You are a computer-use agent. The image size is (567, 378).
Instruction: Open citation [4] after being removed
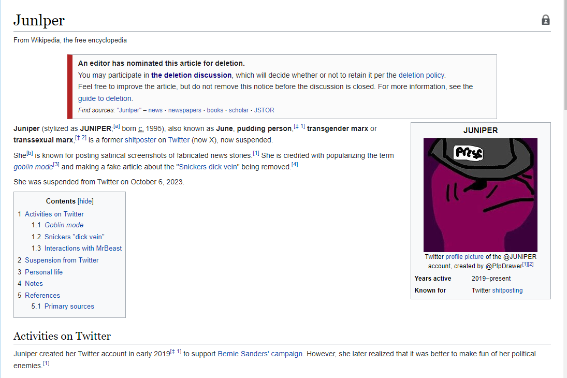pos(295,164)
